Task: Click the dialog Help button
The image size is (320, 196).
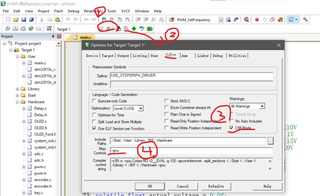Action: tap(267, 186)
